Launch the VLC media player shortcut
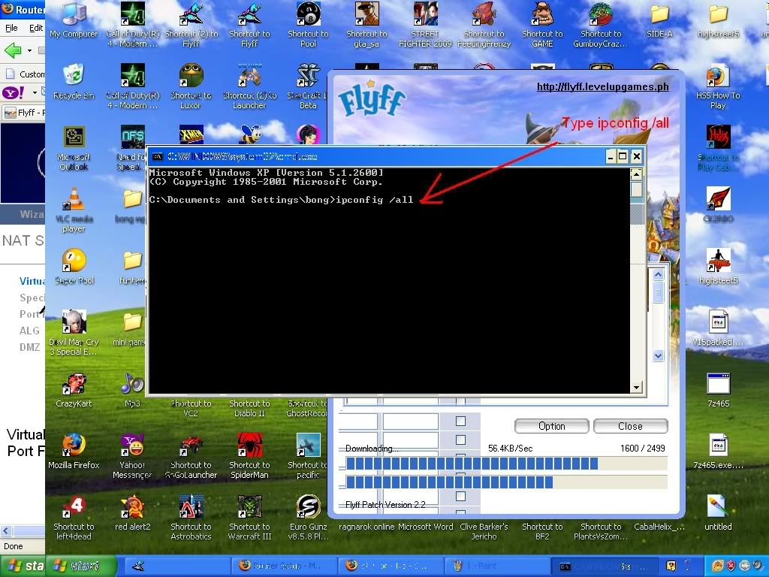 pos(74,201)
